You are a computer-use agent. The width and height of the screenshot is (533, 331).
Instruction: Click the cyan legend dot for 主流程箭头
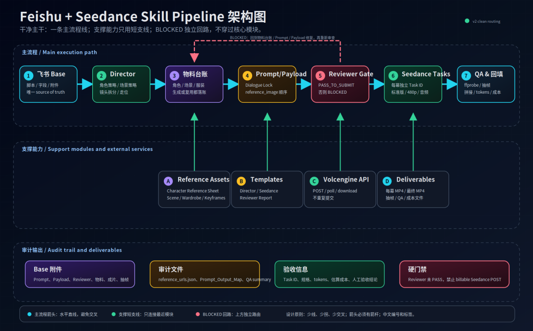(29, 314)
